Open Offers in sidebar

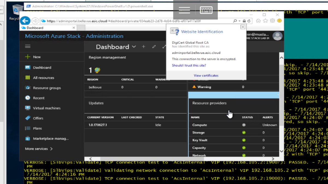(x=38, y=118)
